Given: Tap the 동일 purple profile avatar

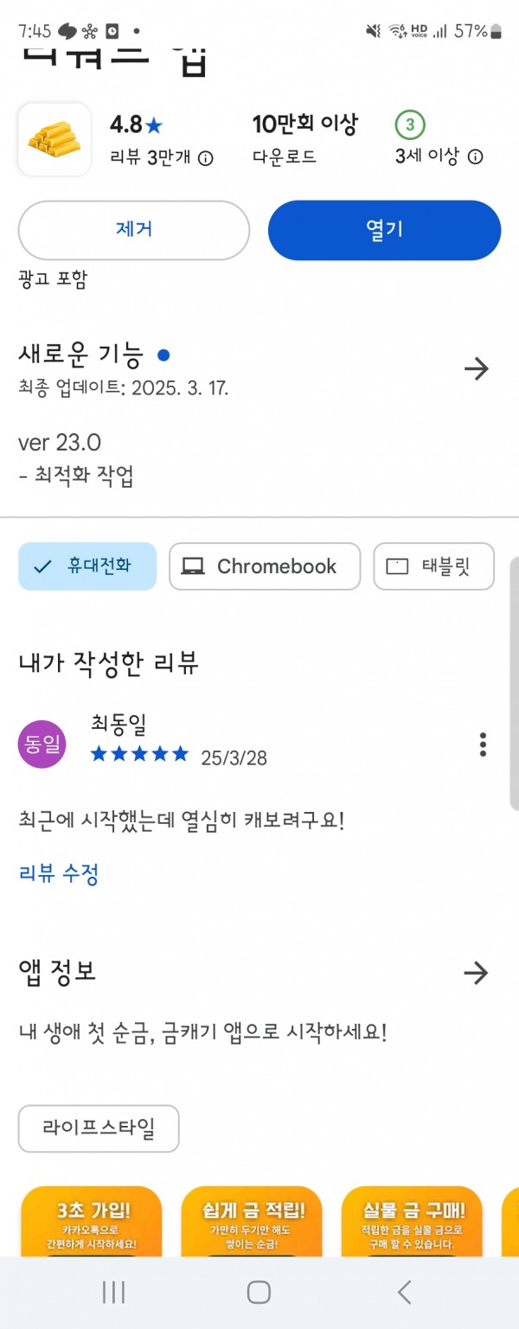Looking at the screenshot, I should [x=42, y=744].
